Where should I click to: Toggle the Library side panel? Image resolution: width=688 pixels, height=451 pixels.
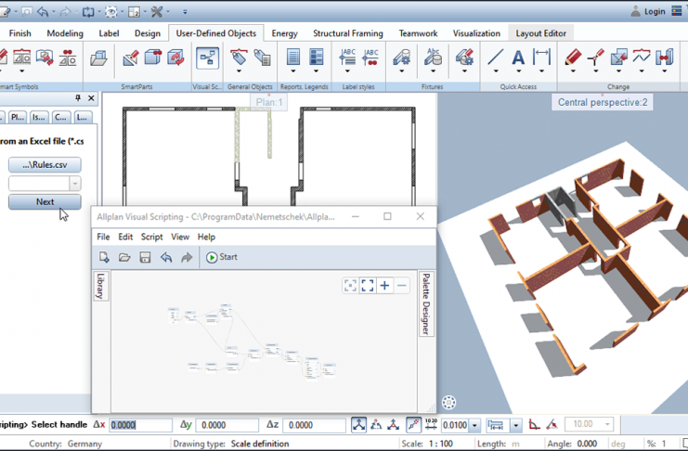[x=100, y=286]
